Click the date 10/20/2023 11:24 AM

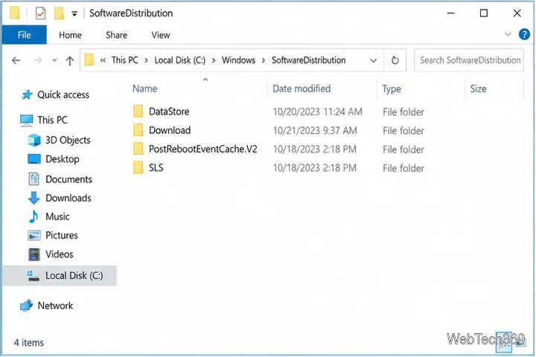pos(318,112)
